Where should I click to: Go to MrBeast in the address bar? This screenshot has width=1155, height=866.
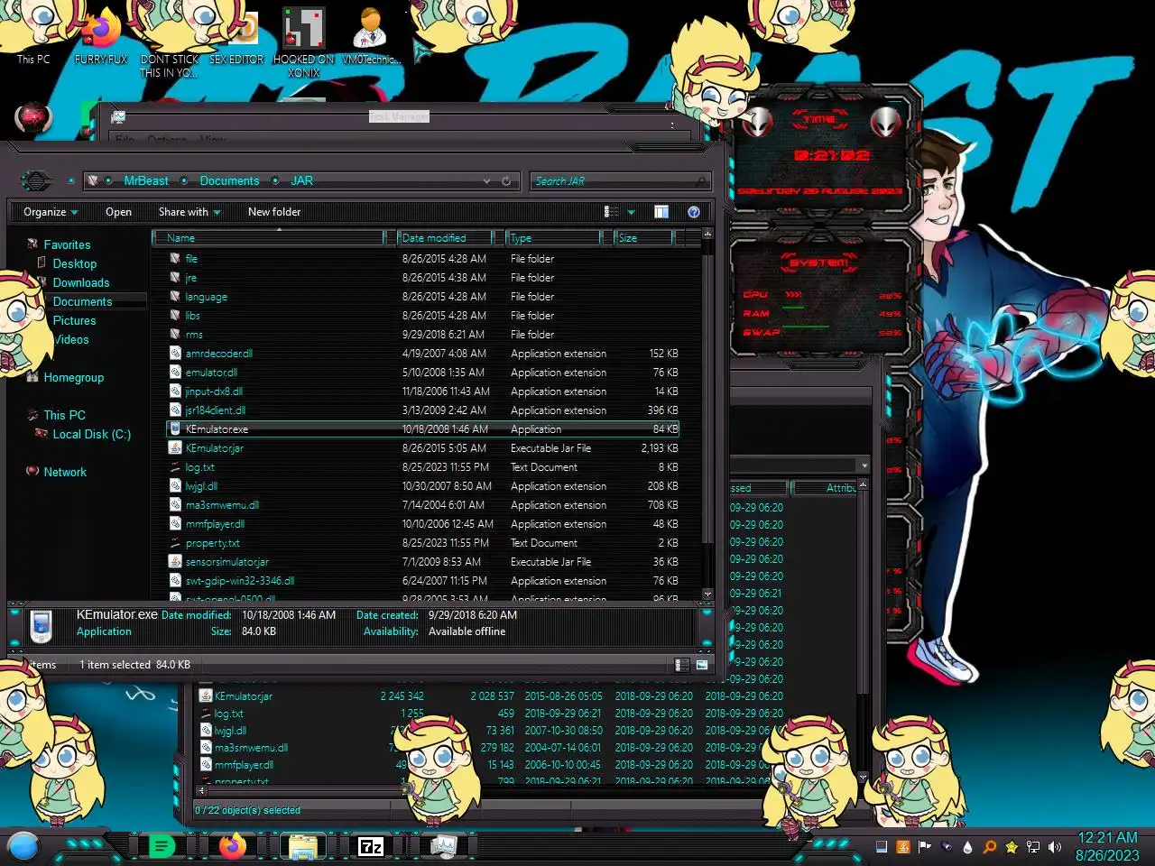(x=146, y=181)
